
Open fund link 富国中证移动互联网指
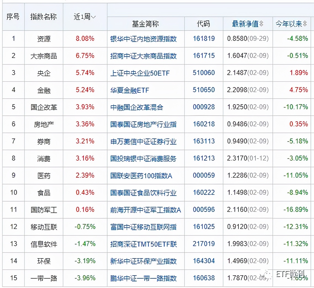pos(143,227)
